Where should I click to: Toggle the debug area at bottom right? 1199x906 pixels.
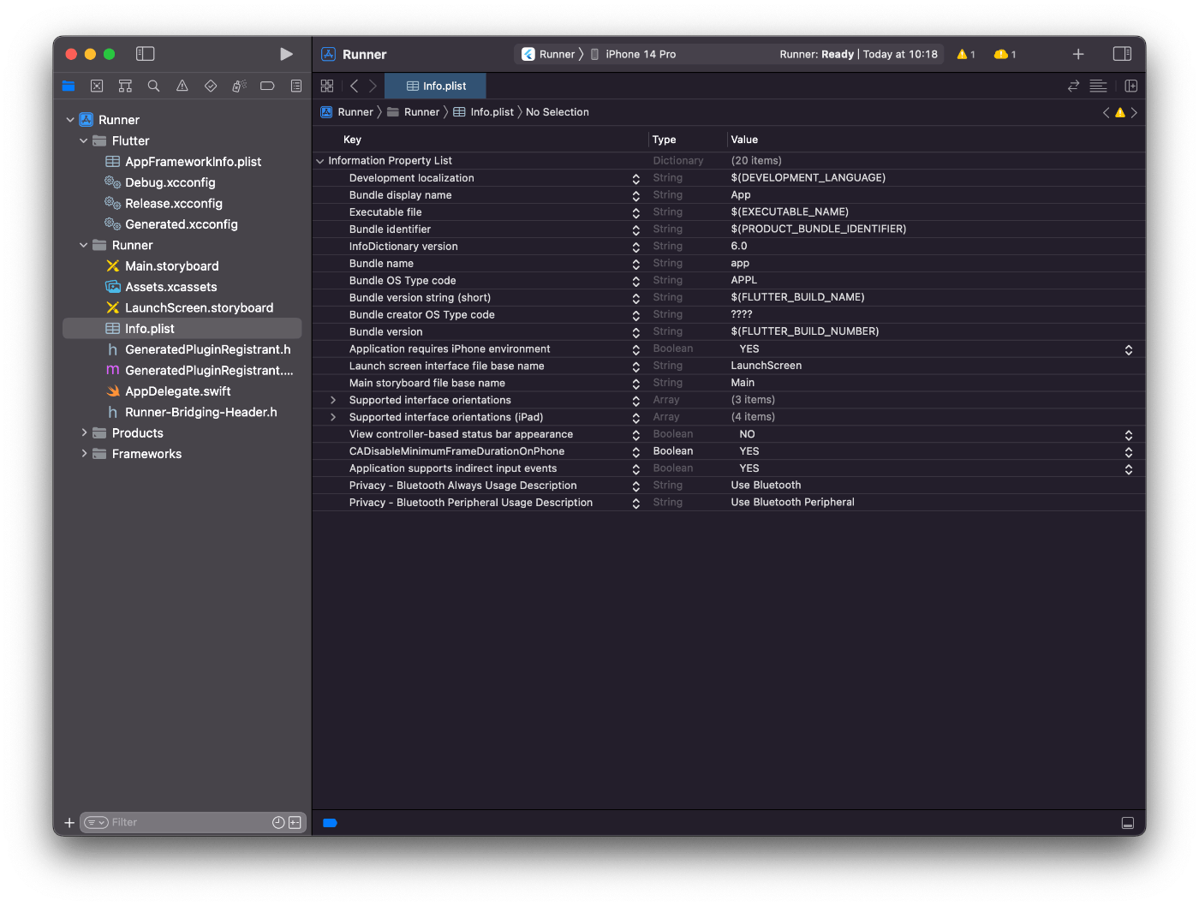tap(1128, 823)
